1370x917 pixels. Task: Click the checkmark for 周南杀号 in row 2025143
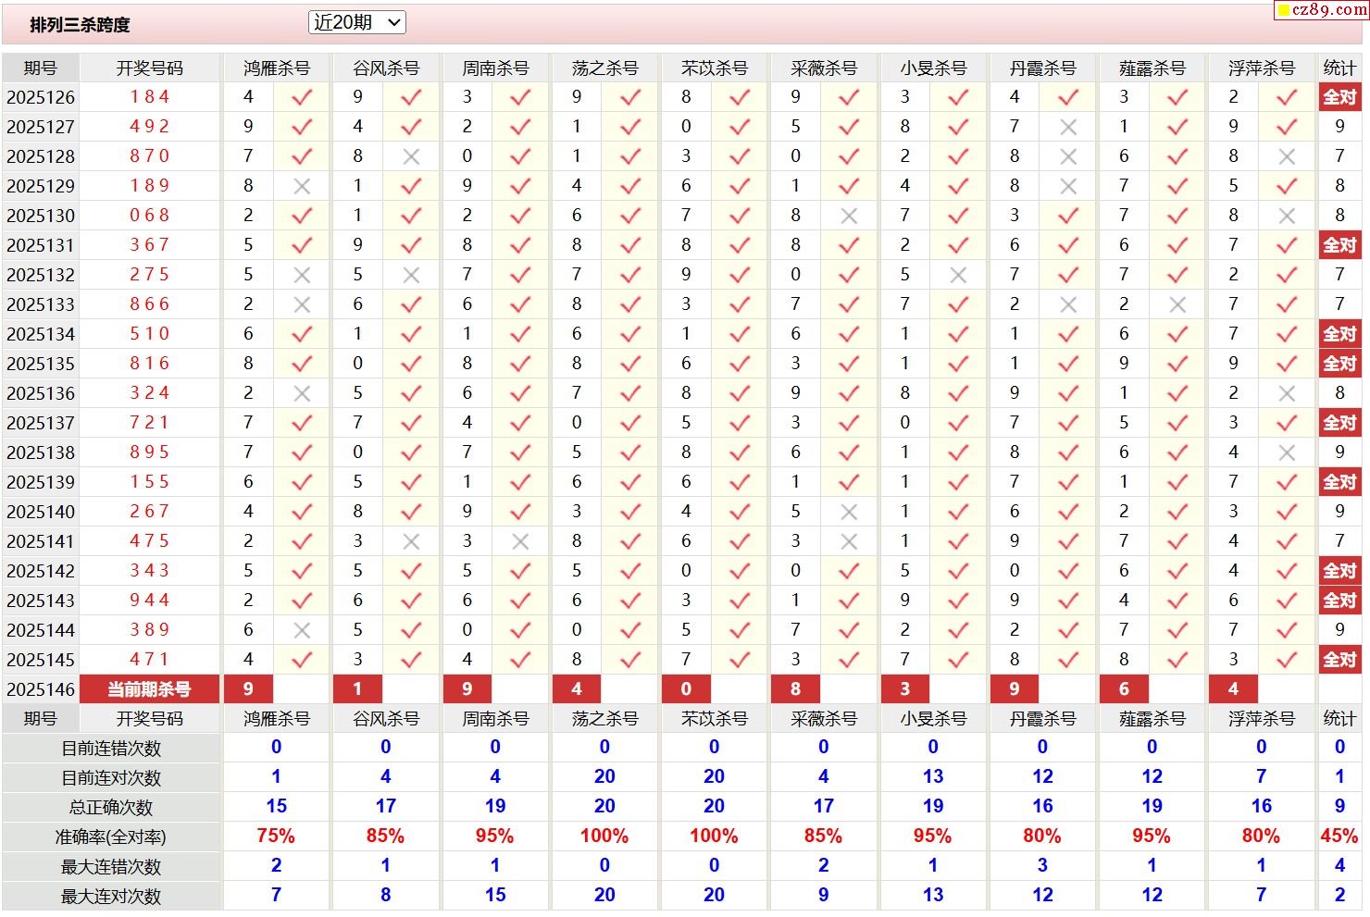click(520, 601)
